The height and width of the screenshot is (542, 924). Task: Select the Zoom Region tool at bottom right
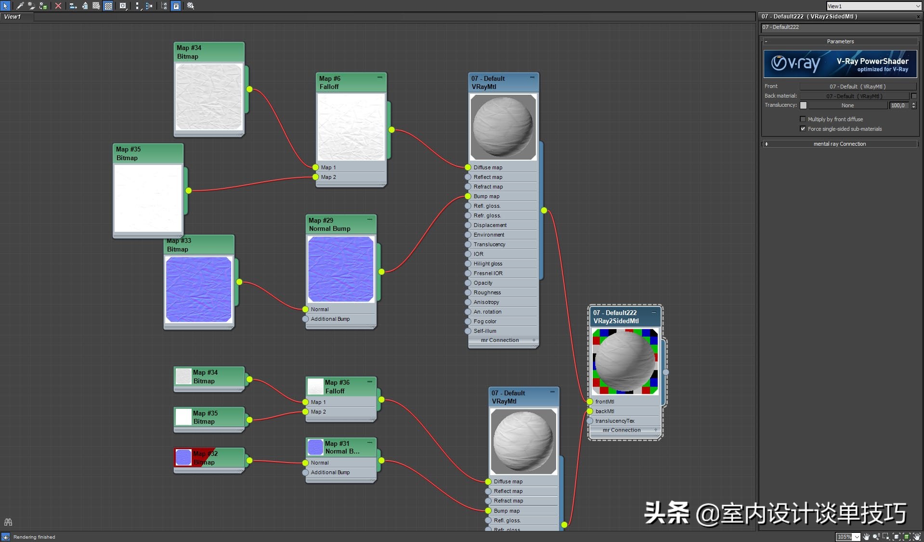coord(885,537)
